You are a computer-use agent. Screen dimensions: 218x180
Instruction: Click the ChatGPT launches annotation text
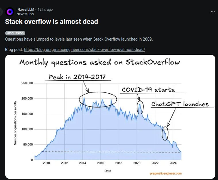tap(180, 104)
